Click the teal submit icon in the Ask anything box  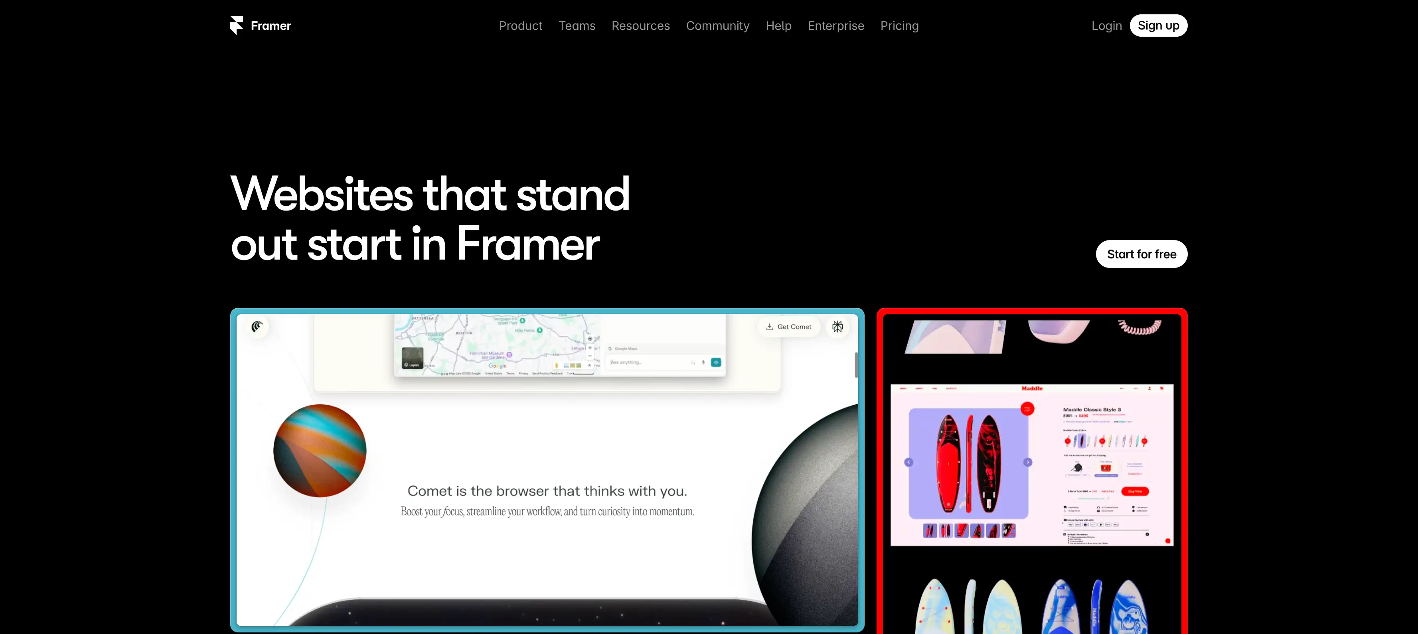point(716,362)
